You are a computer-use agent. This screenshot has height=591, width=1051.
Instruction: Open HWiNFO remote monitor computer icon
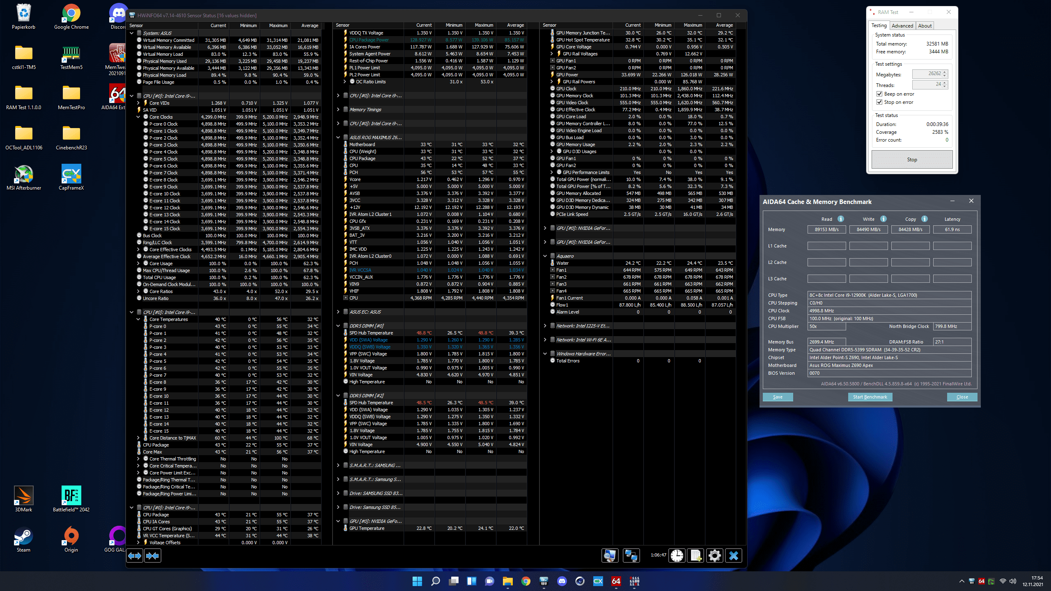pos(610,556)
